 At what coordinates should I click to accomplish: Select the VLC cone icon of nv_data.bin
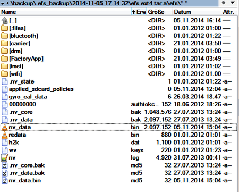pos(5,127)
